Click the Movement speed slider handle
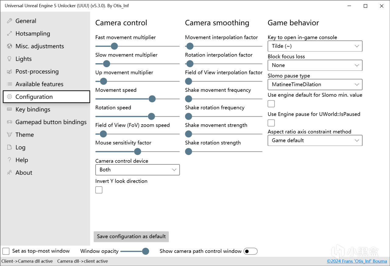Viewport: 390px width, 266px height. pos(152,99)
